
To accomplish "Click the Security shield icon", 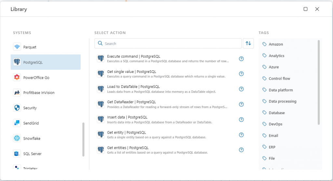I will pos(17,108).
